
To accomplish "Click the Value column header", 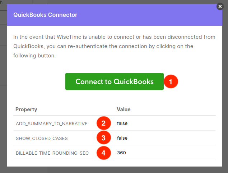I will [x=124, y=109].
